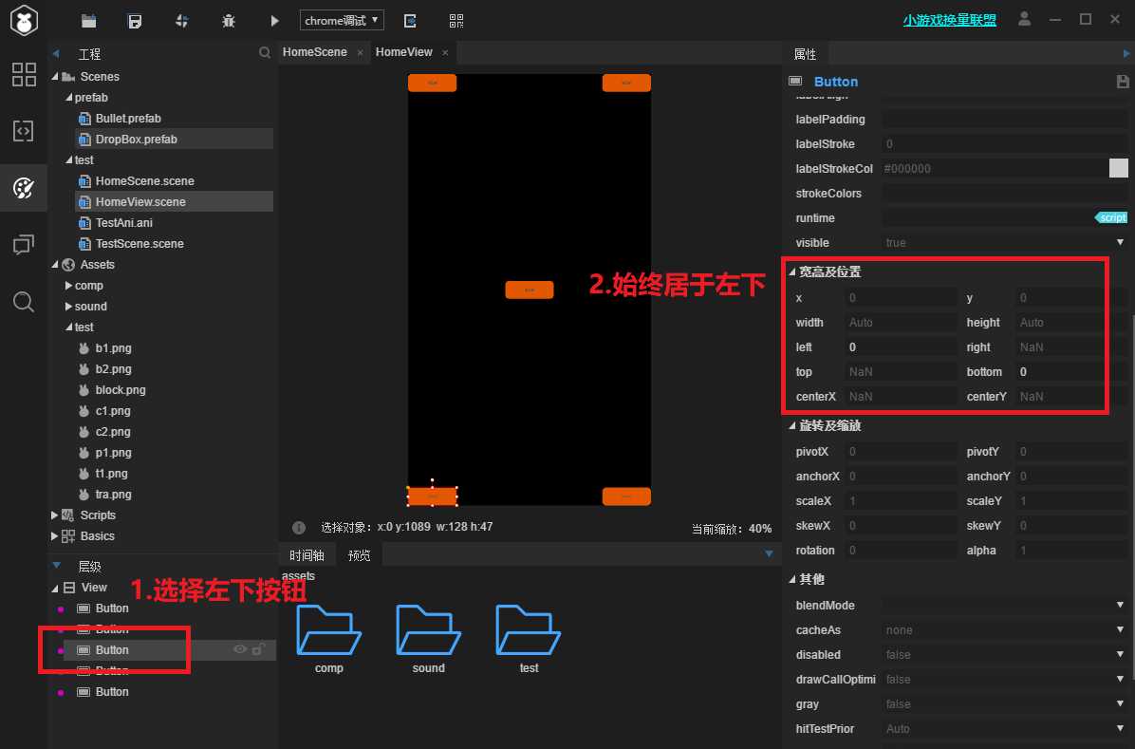Save properties via Button header icon

1122,82
